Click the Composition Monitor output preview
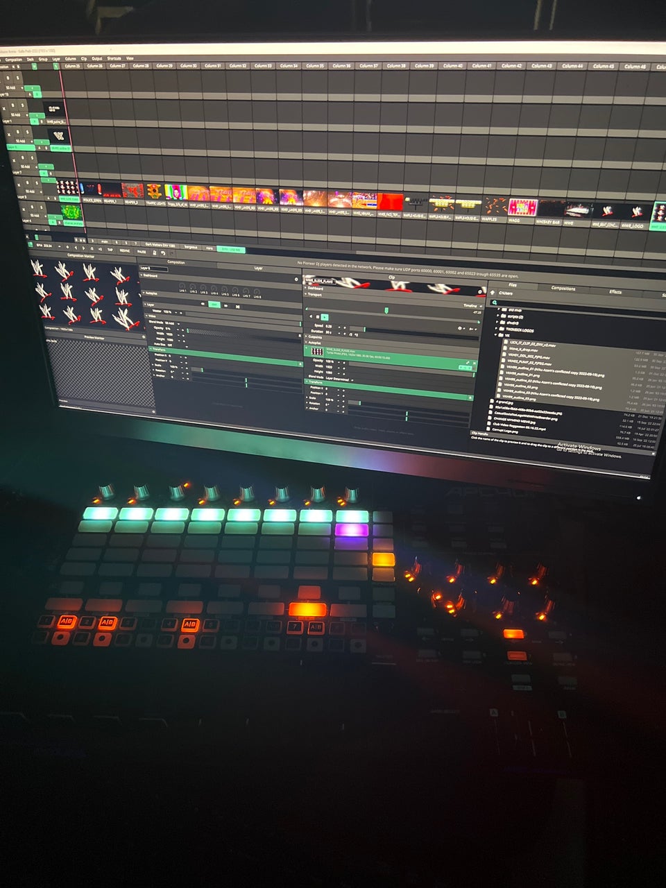 click(x=87, y=295)
